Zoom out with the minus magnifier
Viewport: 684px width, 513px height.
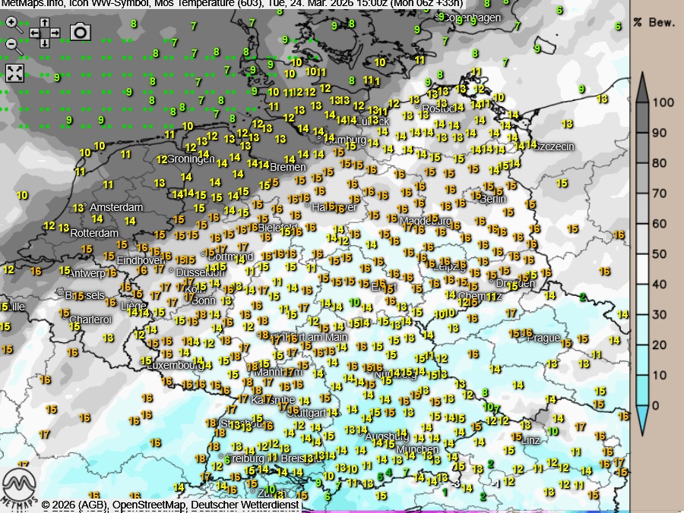point(12,44)
